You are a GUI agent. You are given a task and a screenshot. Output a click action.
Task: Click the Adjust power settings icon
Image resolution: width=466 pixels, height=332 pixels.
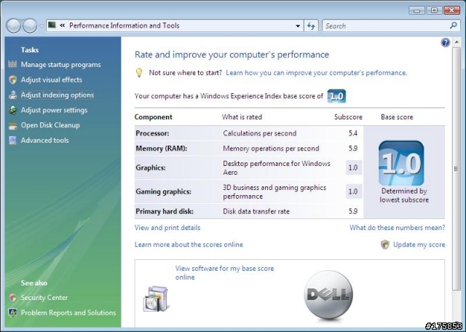point(12,110)
